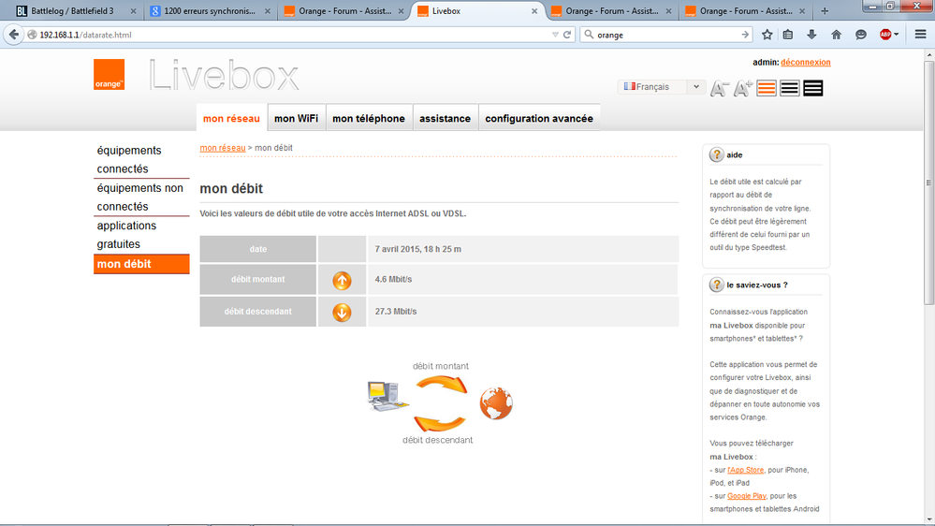Open the Adblock Plus dropdown arrow
The width and height of the screenshot is (935, 526).
(897, 35)
